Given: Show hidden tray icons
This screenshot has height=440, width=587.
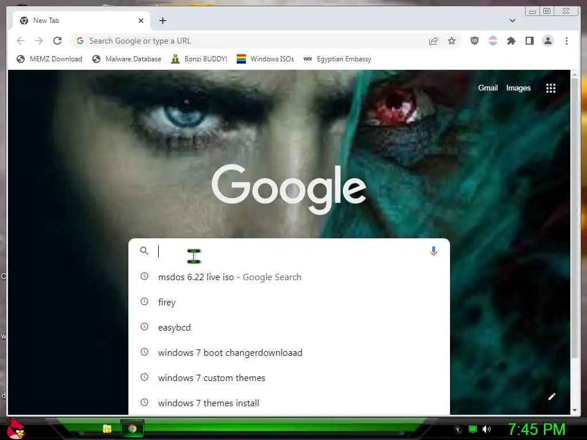Looking at the screenshot, I should [x=457, y=430].
